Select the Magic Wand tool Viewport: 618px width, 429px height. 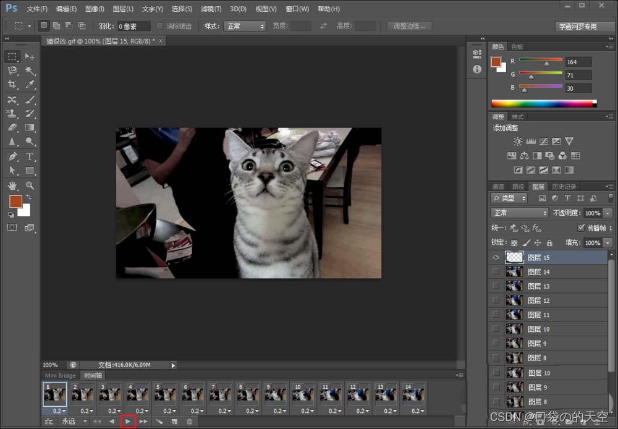pos(30,70)
